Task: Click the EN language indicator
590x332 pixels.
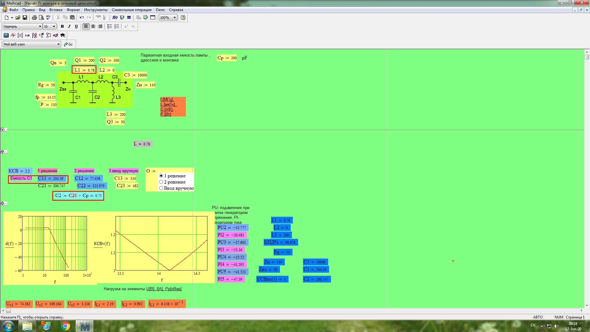Action: [x=533, y=325]
